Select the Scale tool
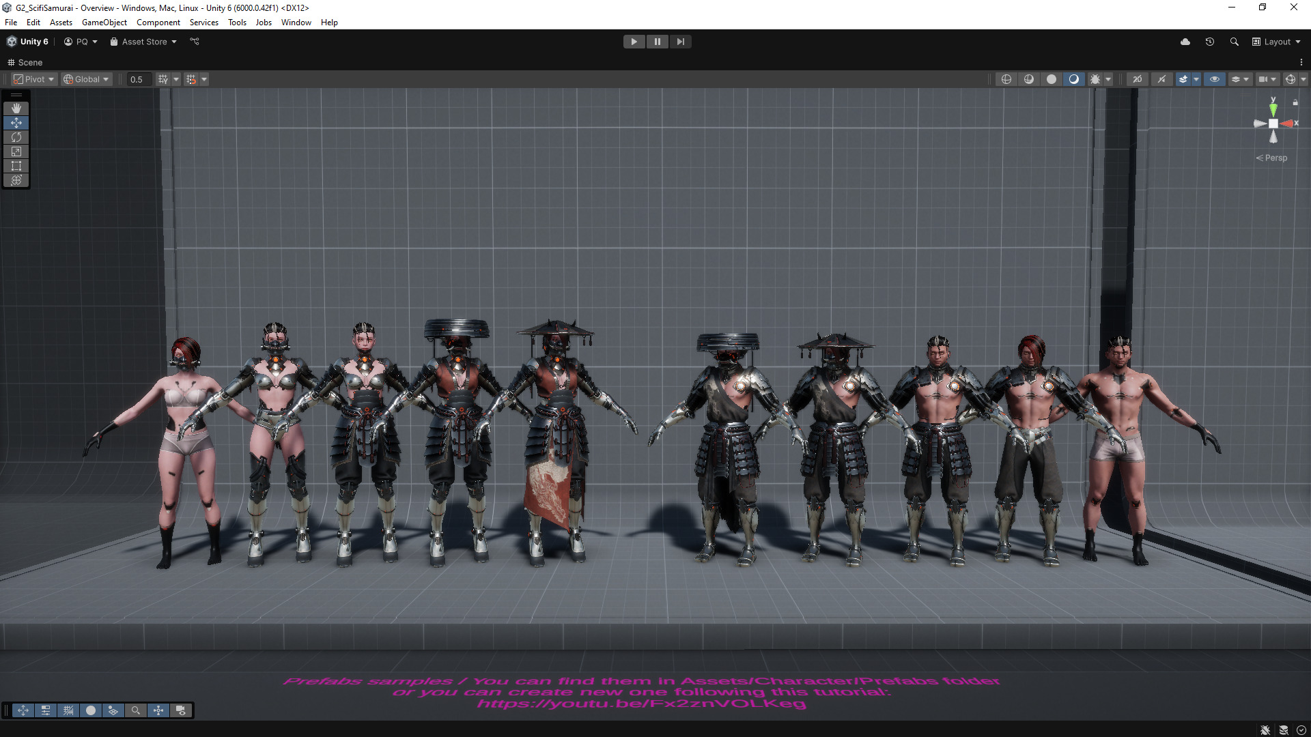The image size is (1311, 737). coord(16,151)
